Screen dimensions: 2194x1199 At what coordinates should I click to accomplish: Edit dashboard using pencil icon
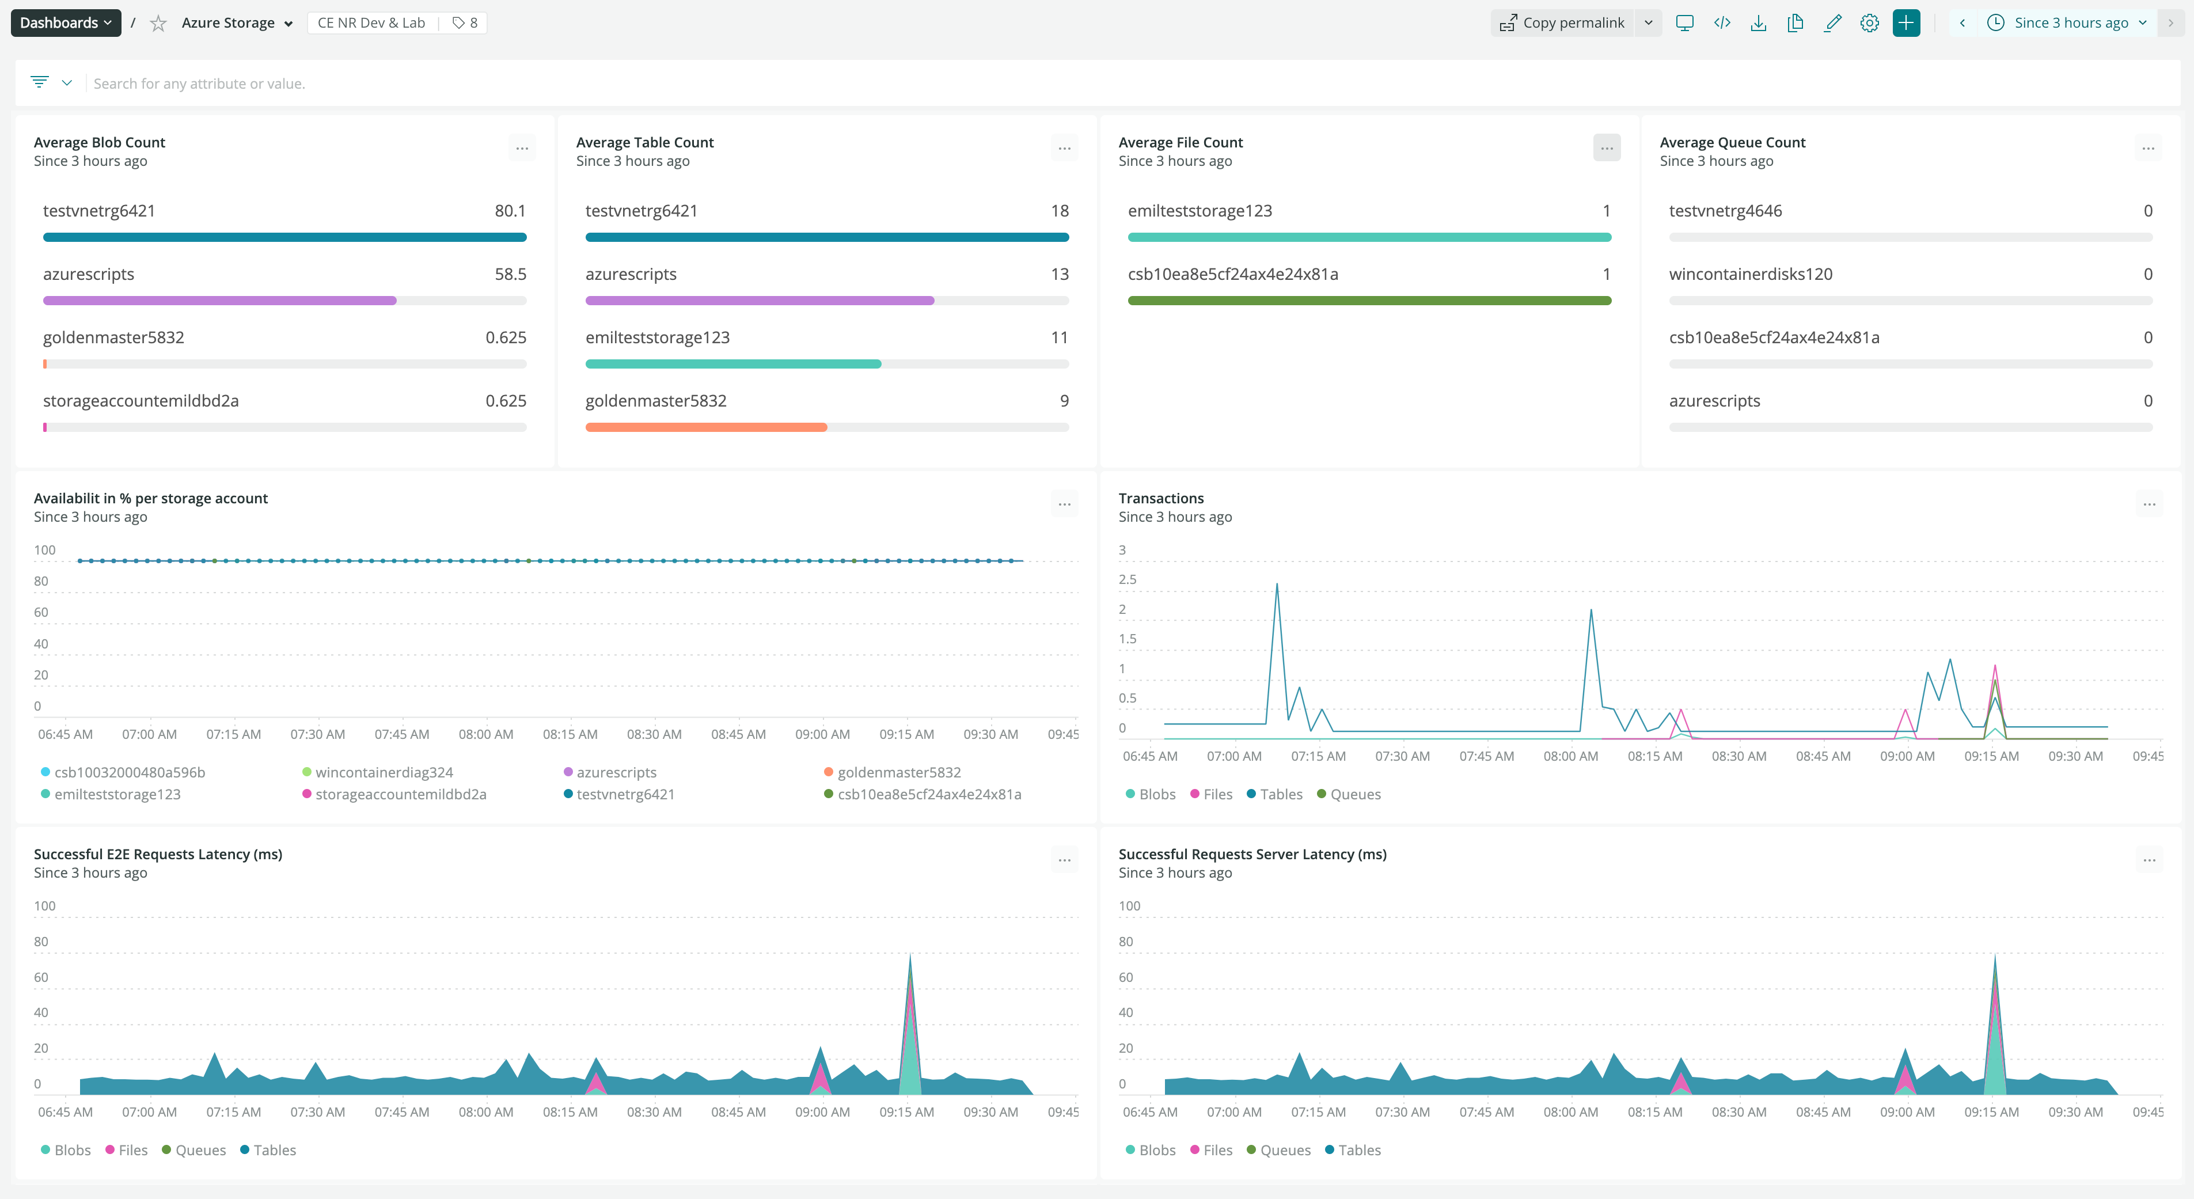pos(1833,23)
